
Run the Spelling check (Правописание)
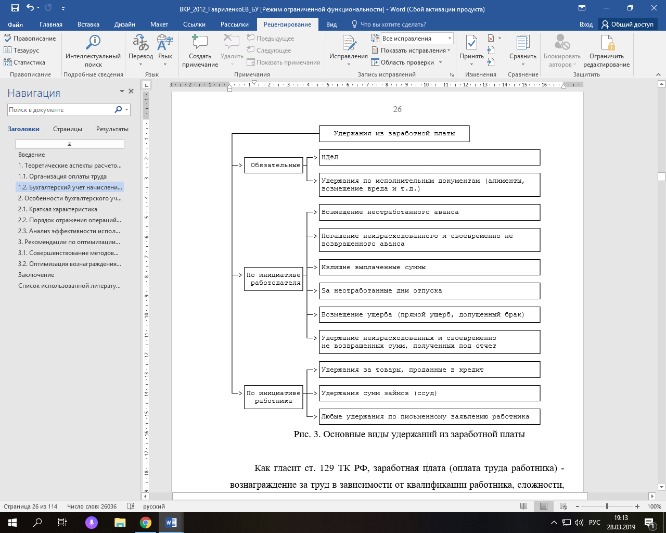point(30,39)
